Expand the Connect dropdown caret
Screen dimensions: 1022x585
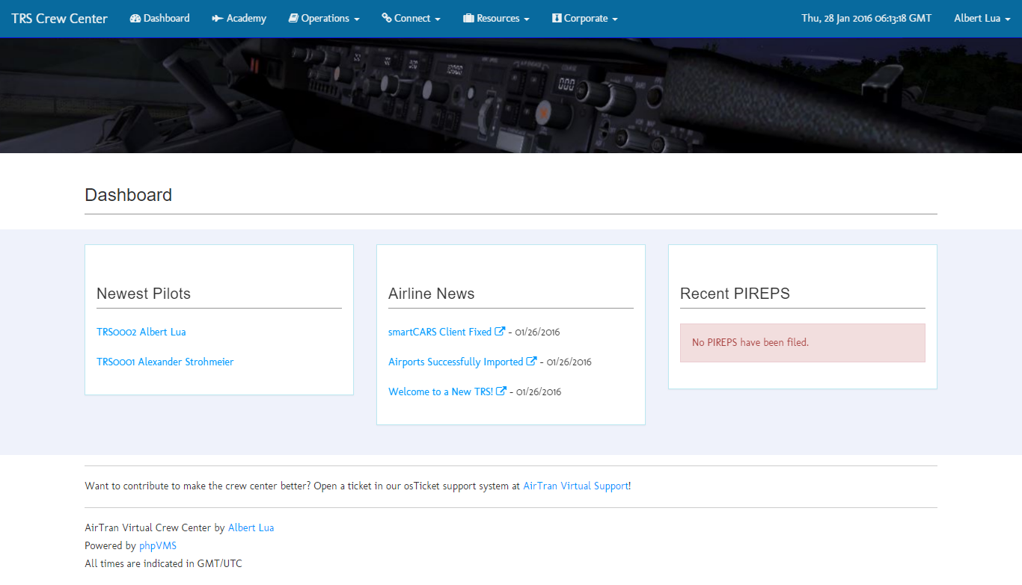437,19
